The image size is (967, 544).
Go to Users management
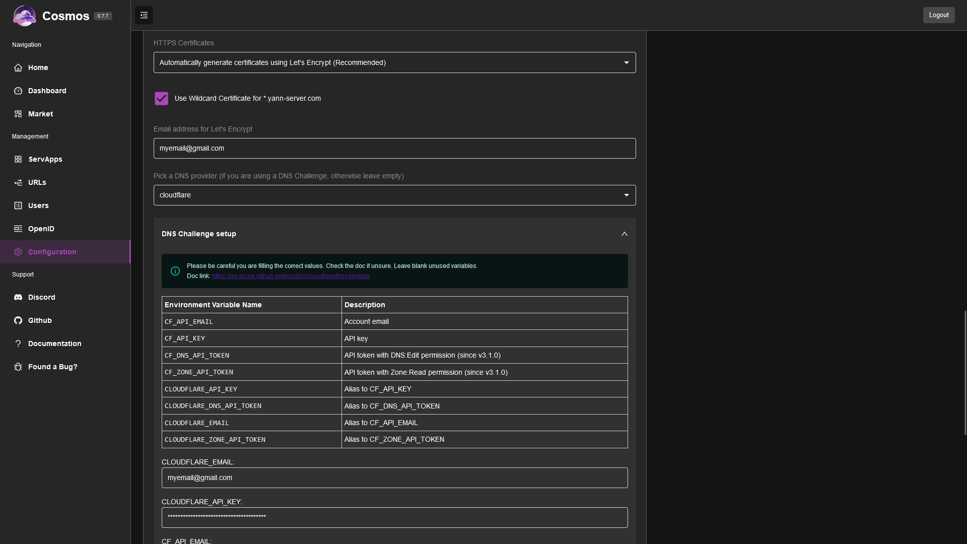coord(65,206)
